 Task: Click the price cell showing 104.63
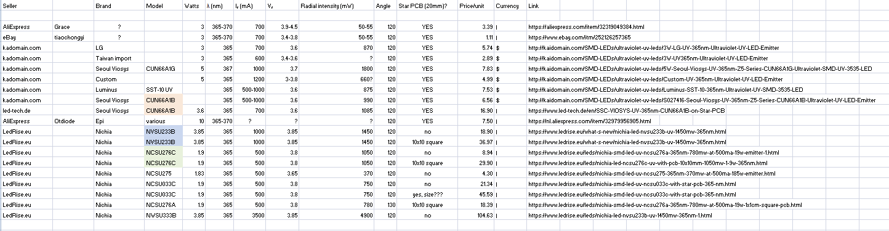(x=475, y=216)
